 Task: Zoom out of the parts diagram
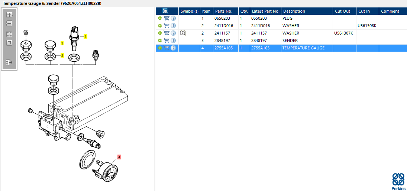coord(9,23)
